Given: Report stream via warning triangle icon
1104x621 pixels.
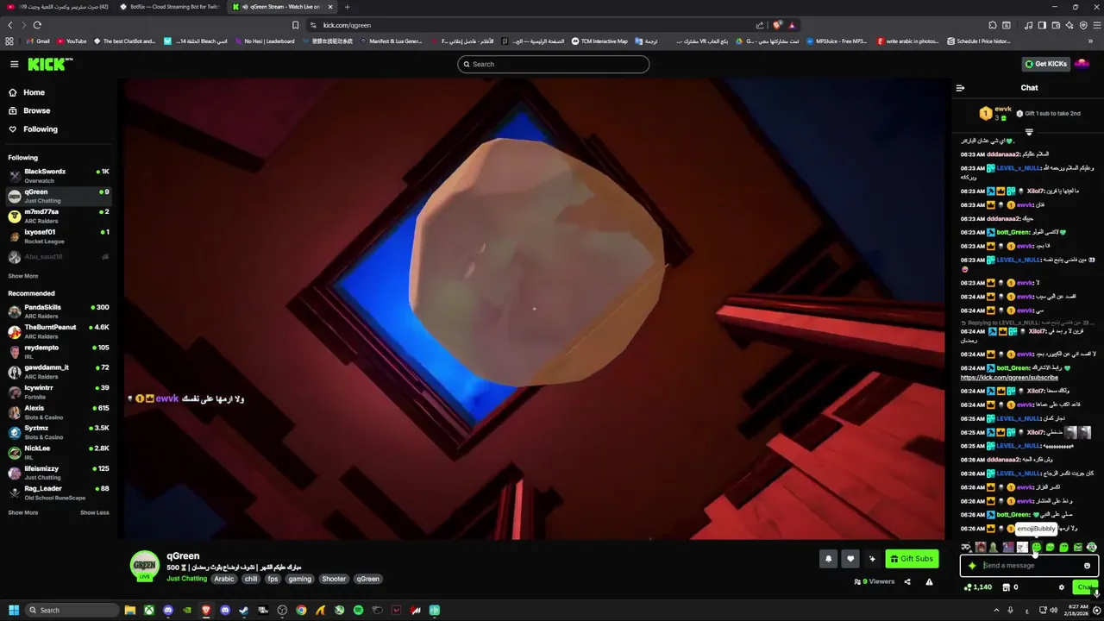Looking at the screenshot, I should (929, 582).
